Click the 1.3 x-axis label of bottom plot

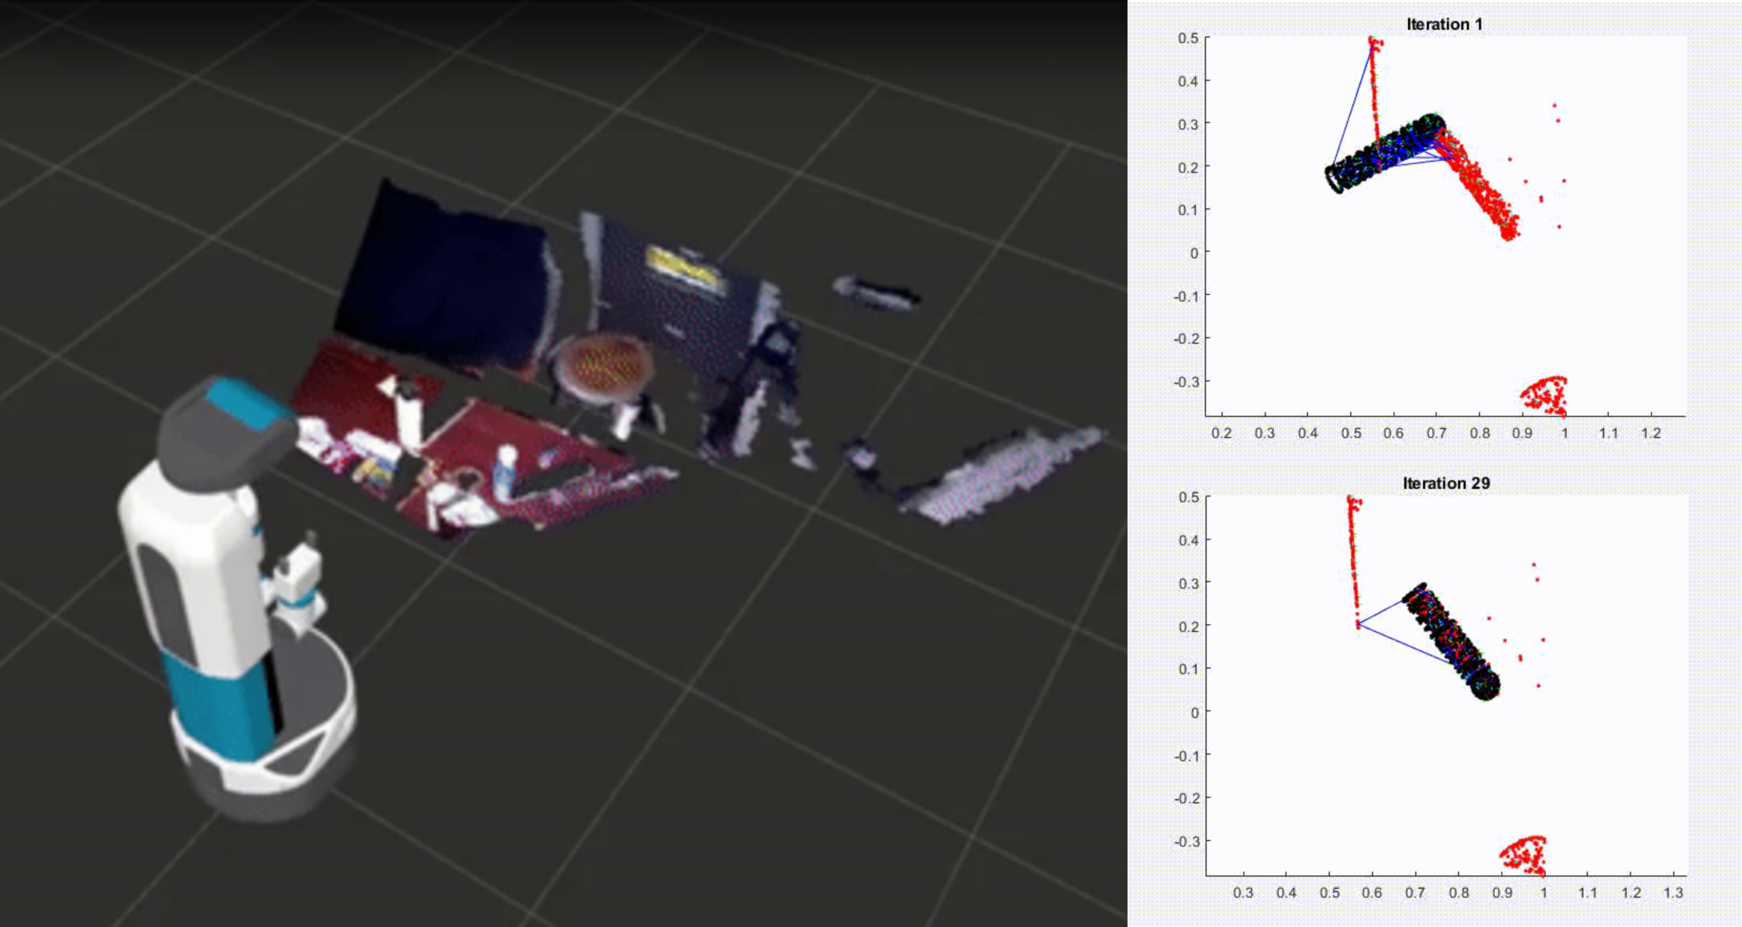coord(1673,892)
